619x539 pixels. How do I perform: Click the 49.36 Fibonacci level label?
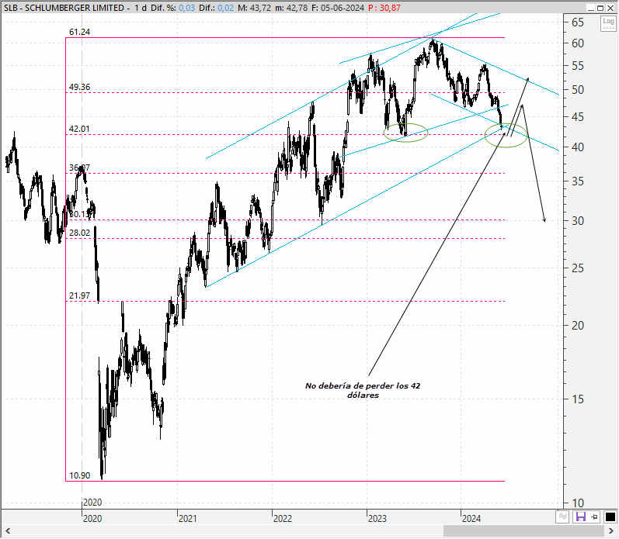point(79,87)
